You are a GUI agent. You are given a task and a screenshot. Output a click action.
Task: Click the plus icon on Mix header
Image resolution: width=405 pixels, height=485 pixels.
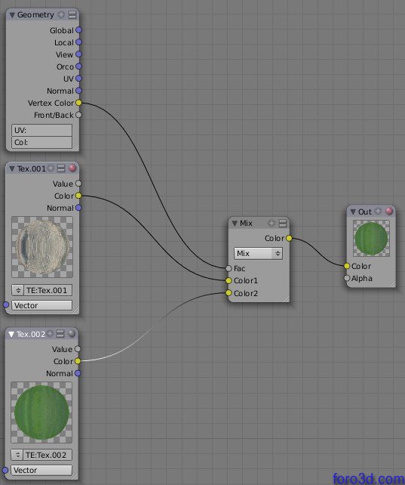(272, 223)
